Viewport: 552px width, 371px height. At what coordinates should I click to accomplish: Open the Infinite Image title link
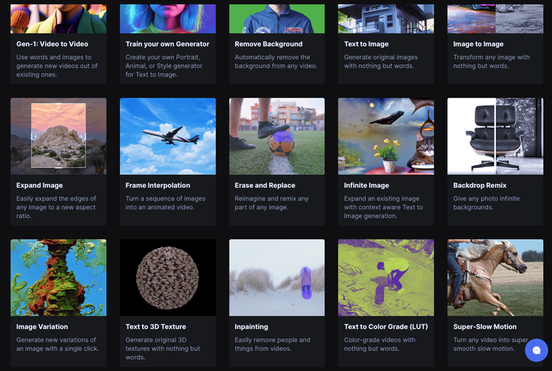(367, 185)
